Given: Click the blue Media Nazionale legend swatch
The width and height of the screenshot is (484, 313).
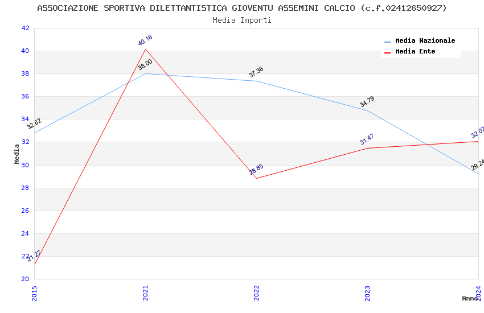Looking at the screenshot, I should pyautogui.click(x=388, y=42).
